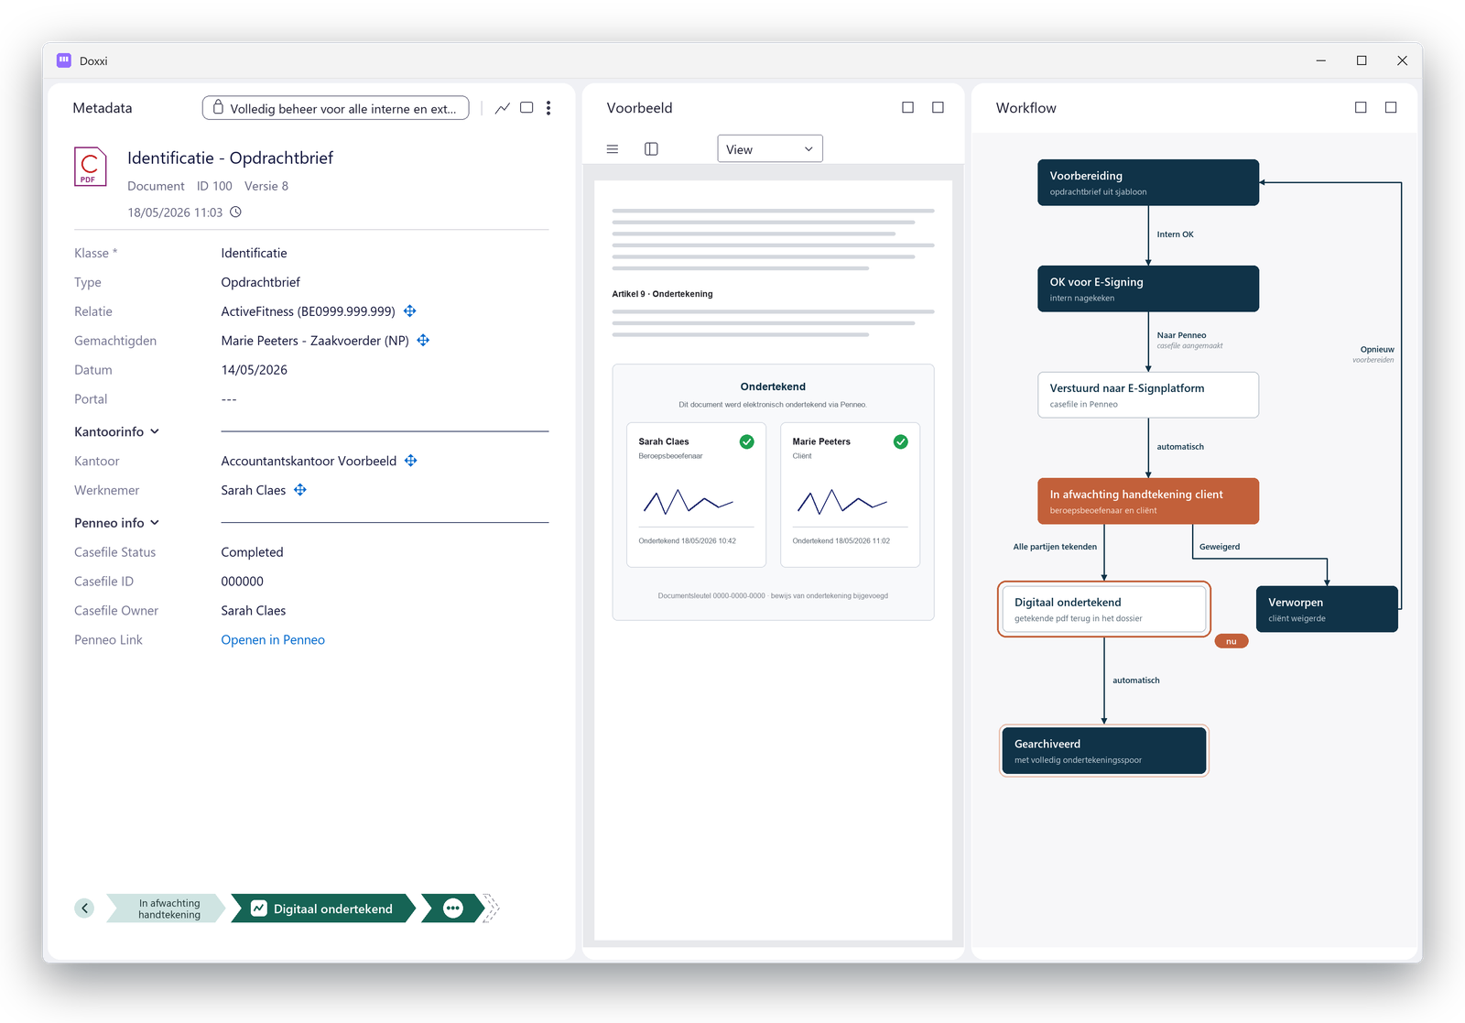This screenshot has height=1023, width=1465.
Task: Open Accountantskantoor Voorbeeld via its navigation icon
Action: (411, 461)
